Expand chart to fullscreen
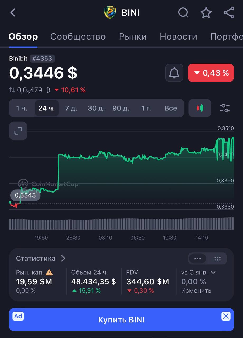Image resolution: width=243 pixels, height=338 pixels. tap(18, 131)
